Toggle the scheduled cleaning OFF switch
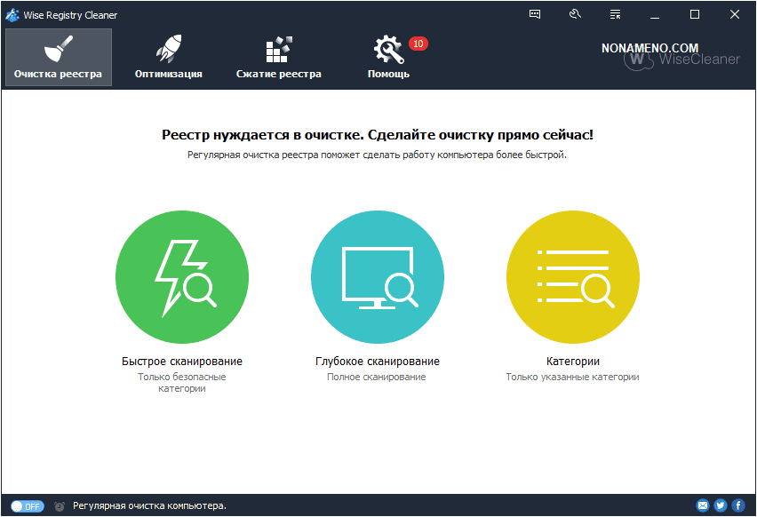 click(27, 505)
